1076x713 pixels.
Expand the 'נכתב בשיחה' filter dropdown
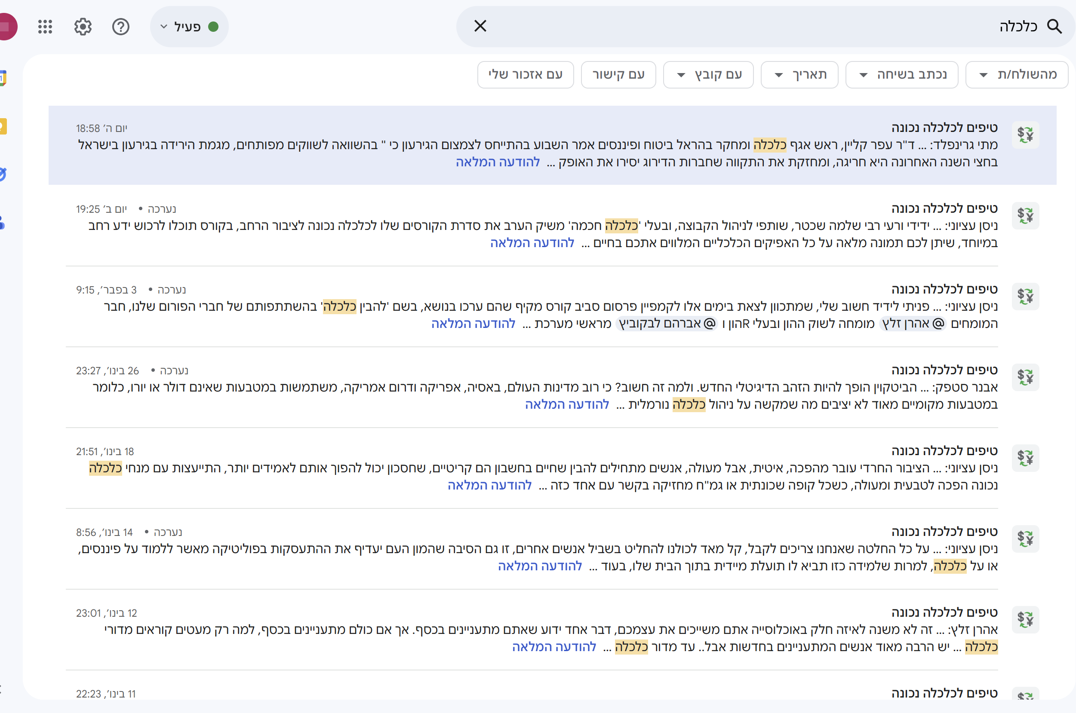(901, 75)
